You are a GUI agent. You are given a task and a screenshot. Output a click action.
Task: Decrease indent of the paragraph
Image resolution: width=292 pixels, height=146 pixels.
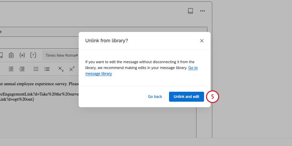tap(11, 69)
